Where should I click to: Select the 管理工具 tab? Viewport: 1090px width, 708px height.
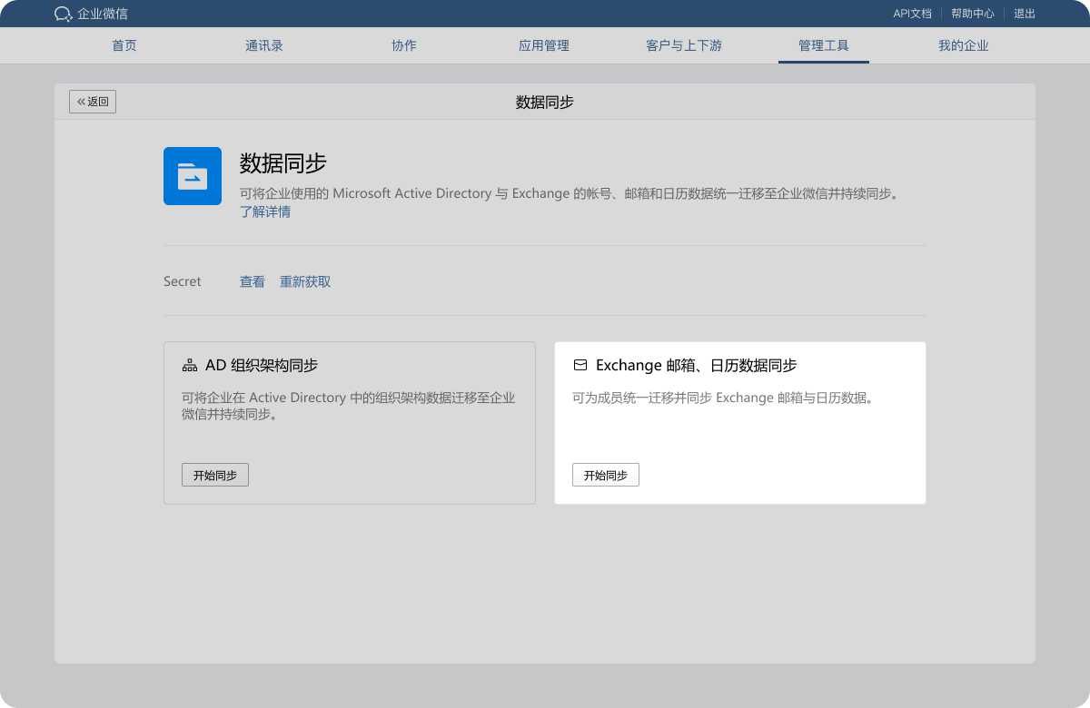click(x=824, y=45)
